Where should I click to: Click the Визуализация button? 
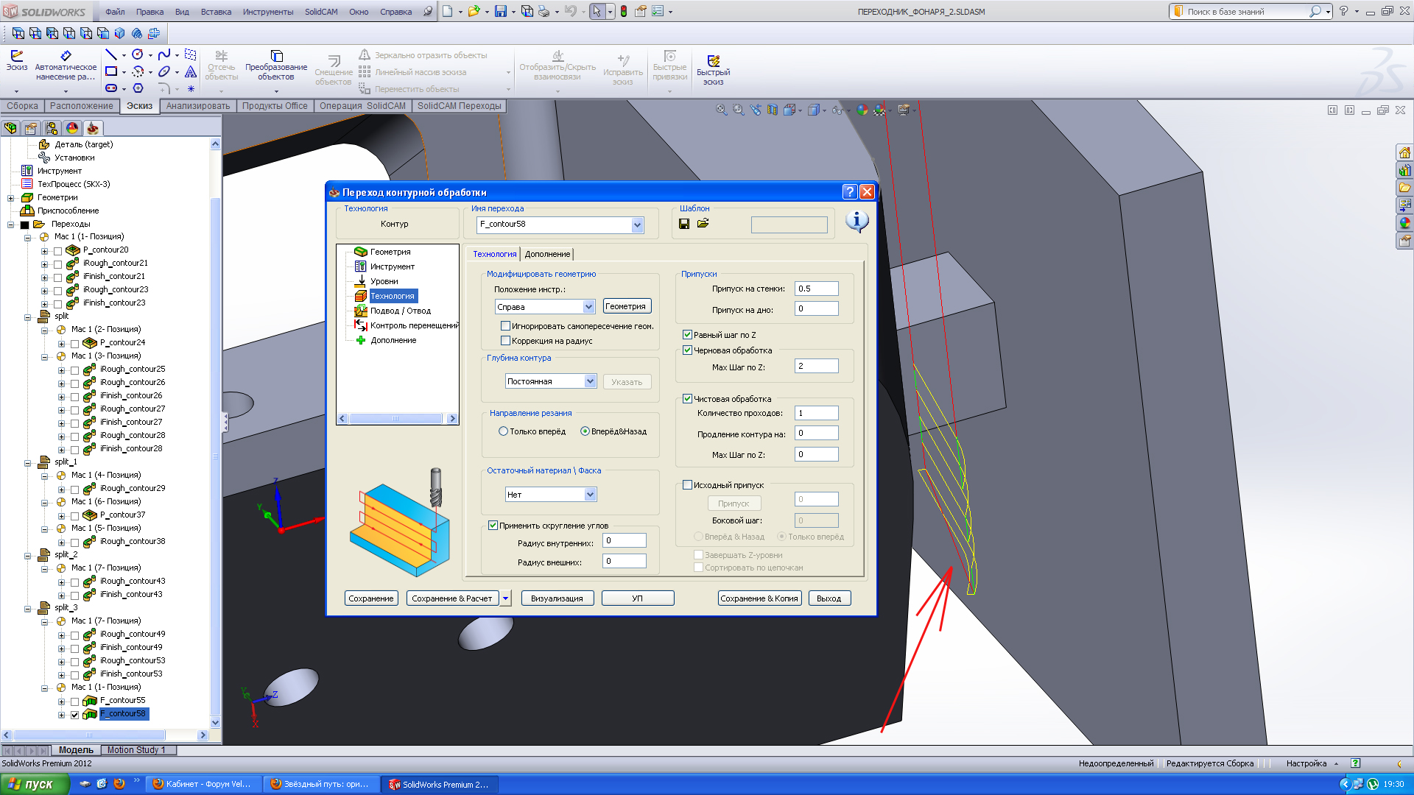point(557,598)
